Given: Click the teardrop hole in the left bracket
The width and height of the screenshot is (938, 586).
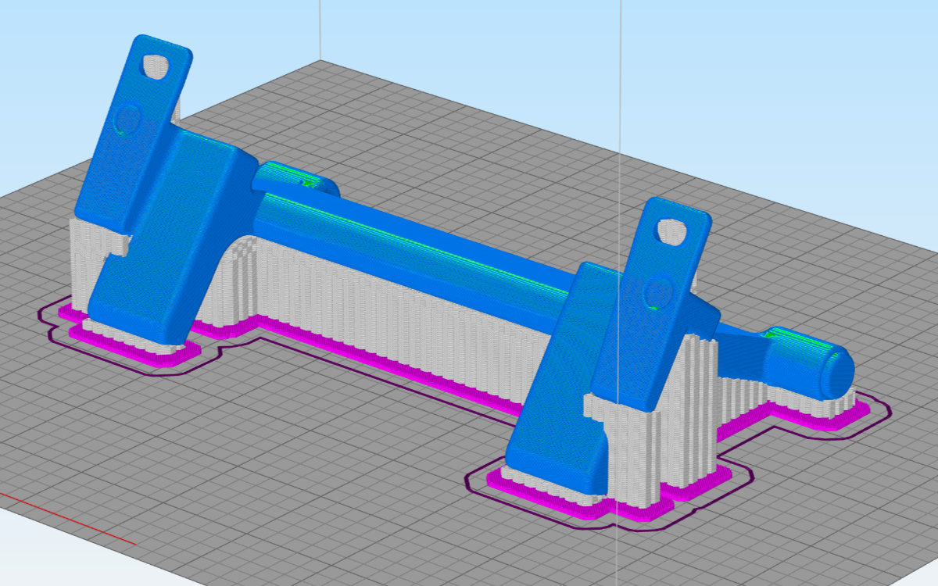Looking at the screenshot, I should (156, 66).
